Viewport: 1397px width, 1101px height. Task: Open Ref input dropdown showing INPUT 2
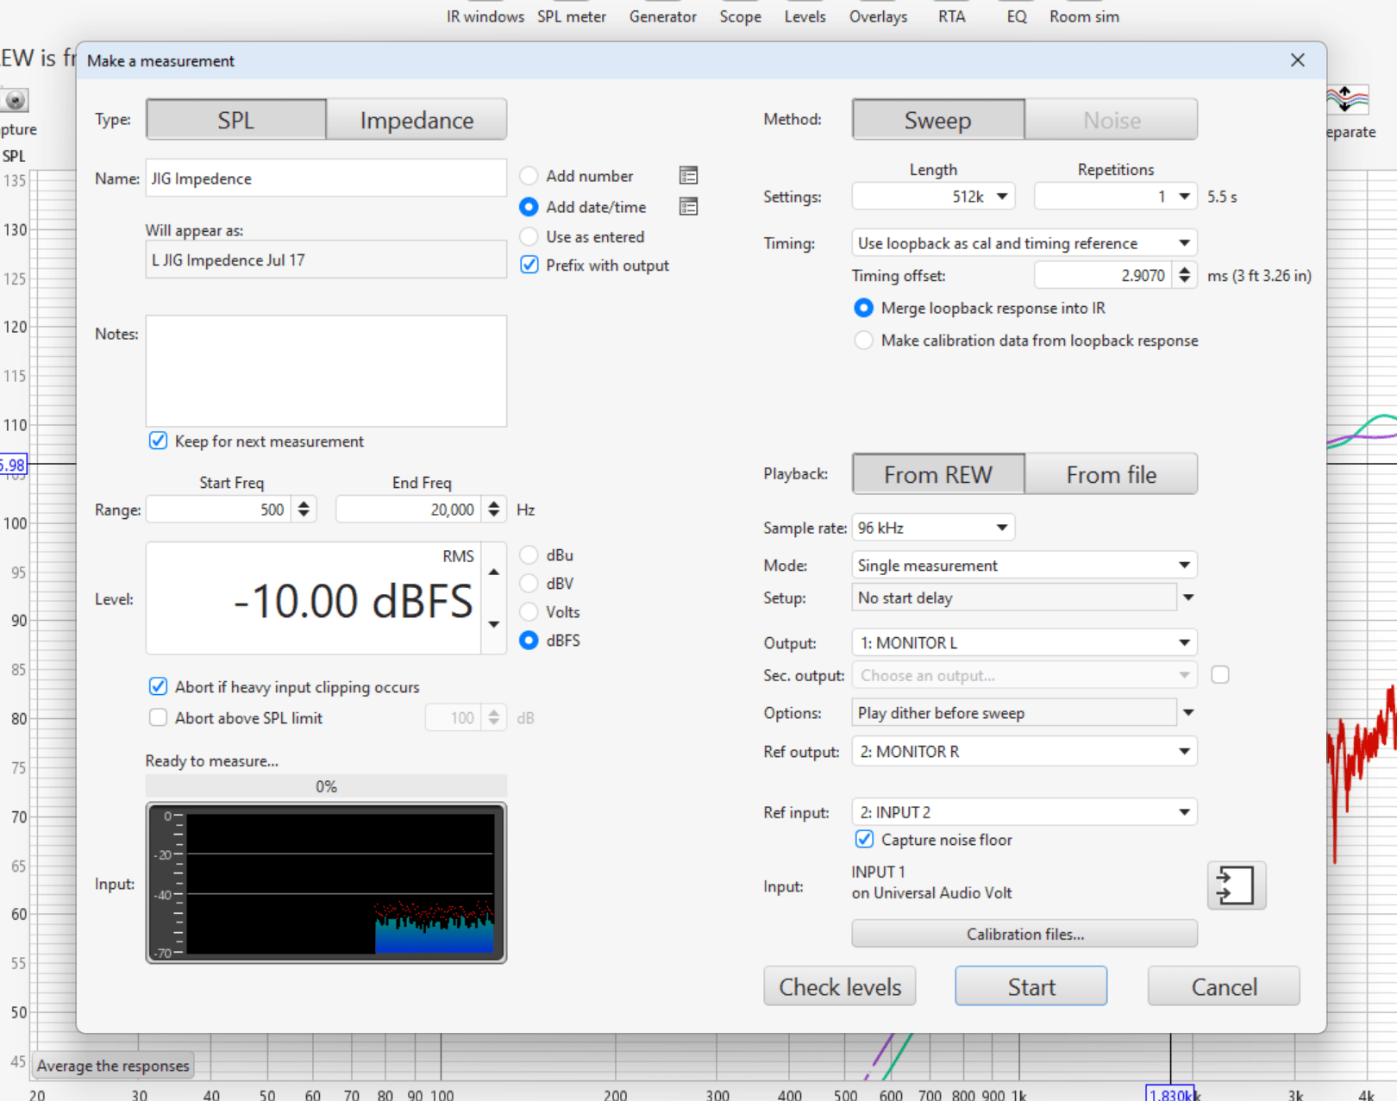pyautogui.click(x=1024, y=812)
